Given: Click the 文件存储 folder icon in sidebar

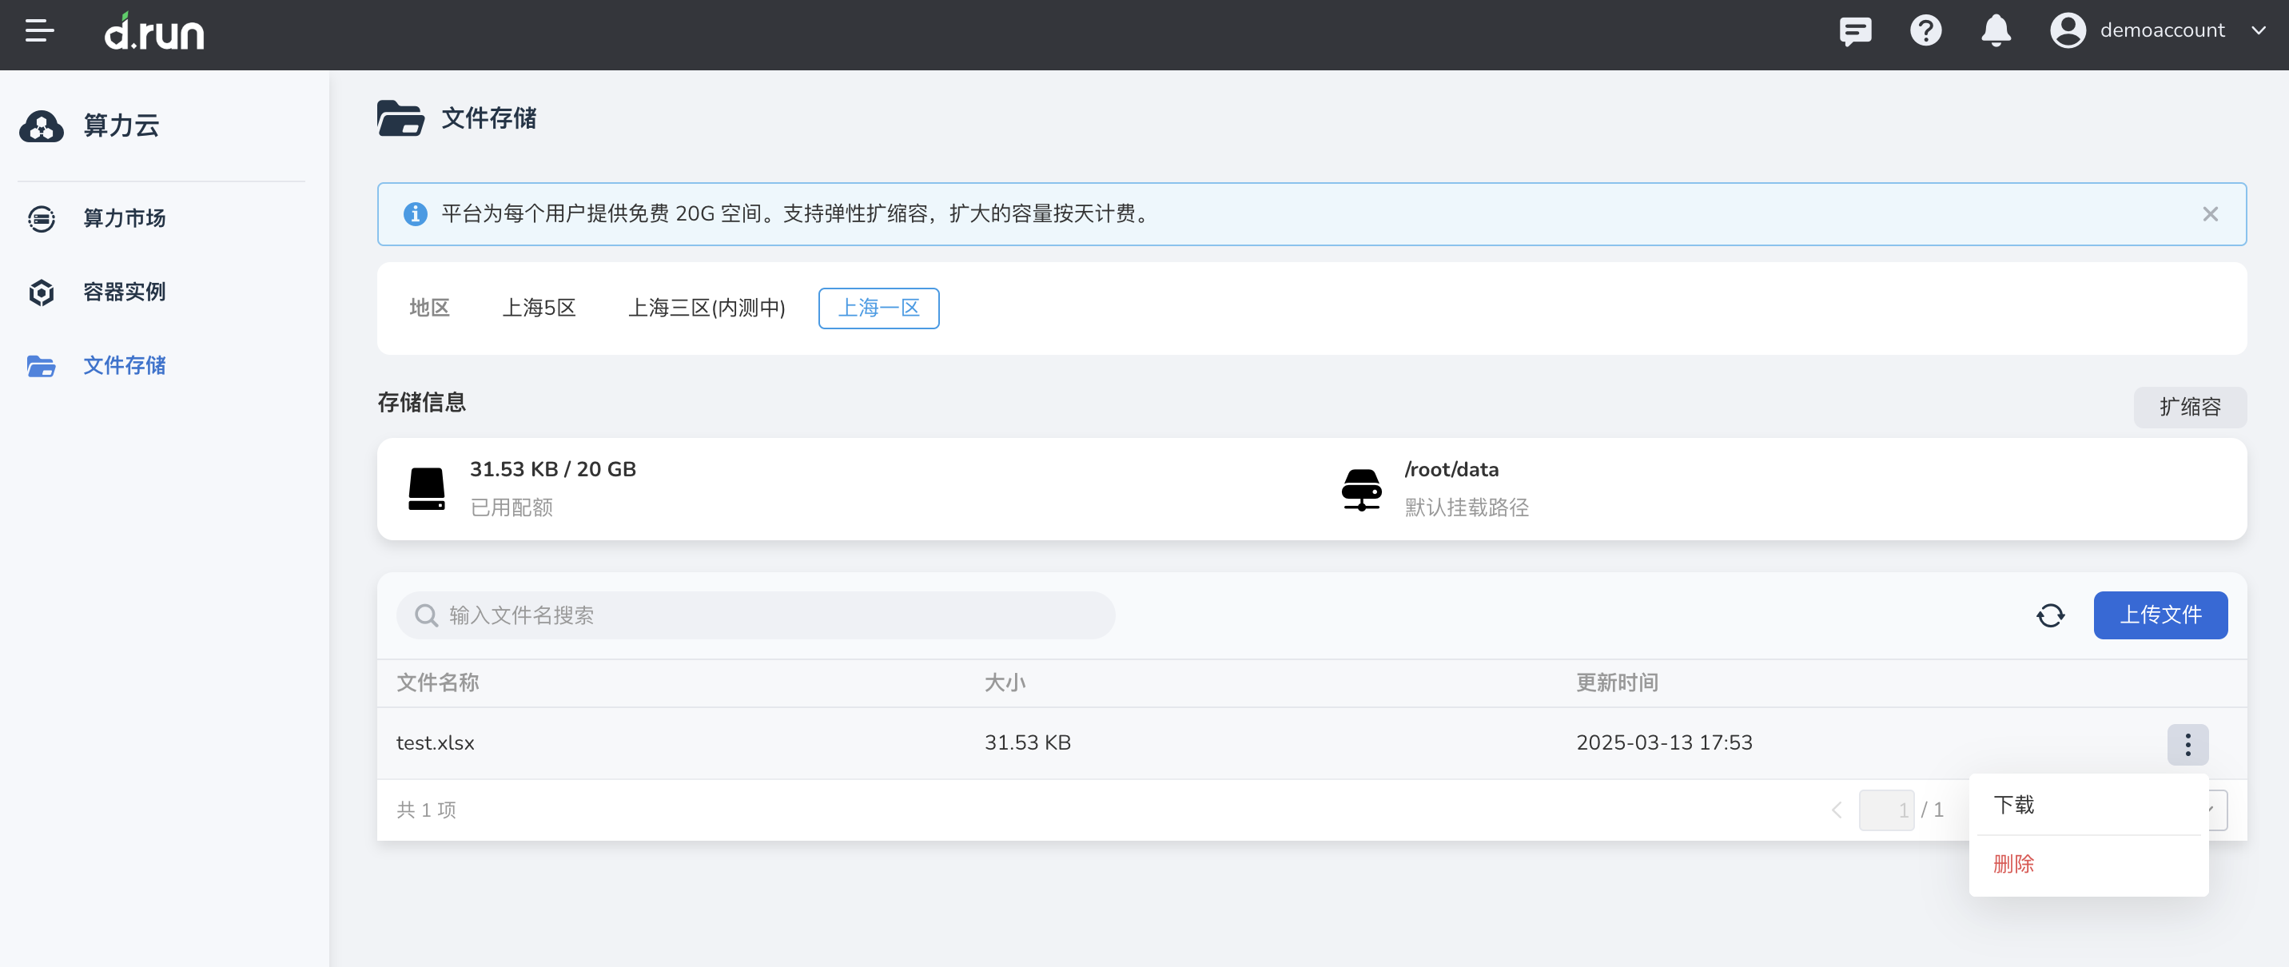Looking at the screenshot, I should (41, 366).
